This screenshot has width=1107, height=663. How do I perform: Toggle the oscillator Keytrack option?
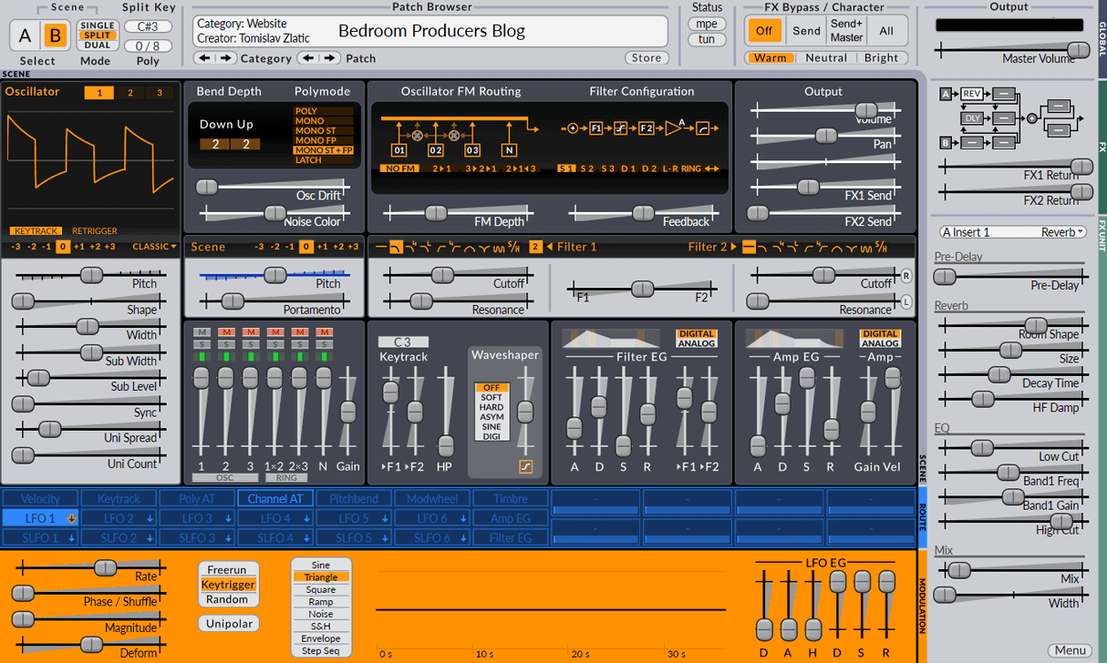click(37, 231)
